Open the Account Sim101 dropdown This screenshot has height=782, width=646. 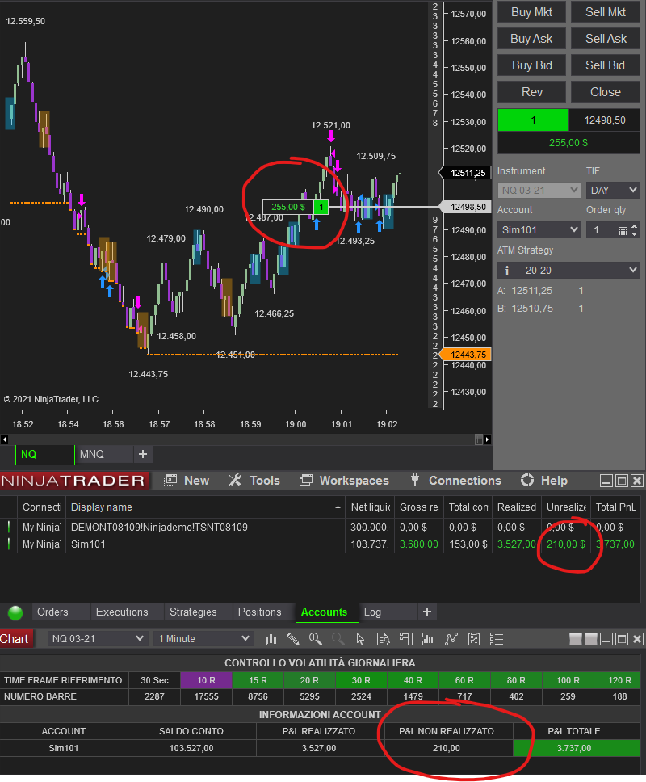point(539,230)
